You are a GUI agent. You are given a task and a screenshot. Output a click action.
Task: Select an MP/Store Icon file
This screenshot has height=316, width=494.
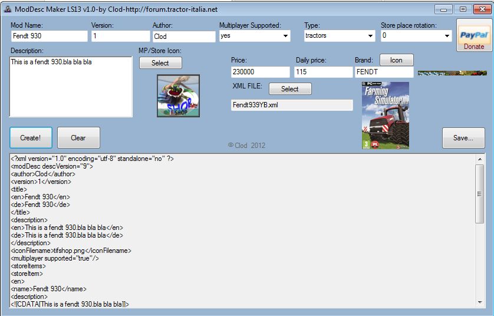160,62
